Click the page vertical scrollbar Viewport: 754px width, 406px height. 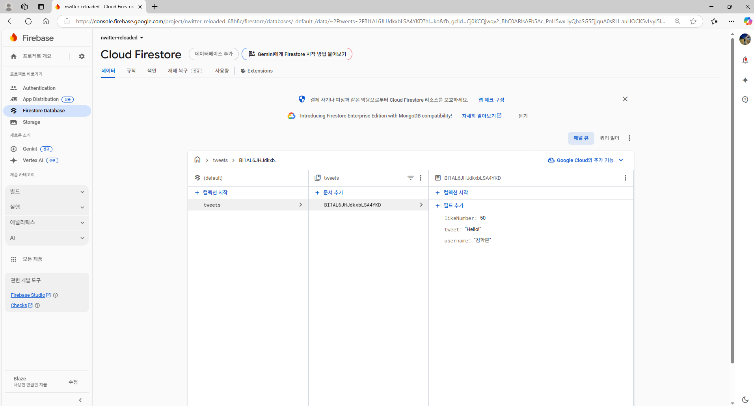pyautogui.click(x=732, y=200)
